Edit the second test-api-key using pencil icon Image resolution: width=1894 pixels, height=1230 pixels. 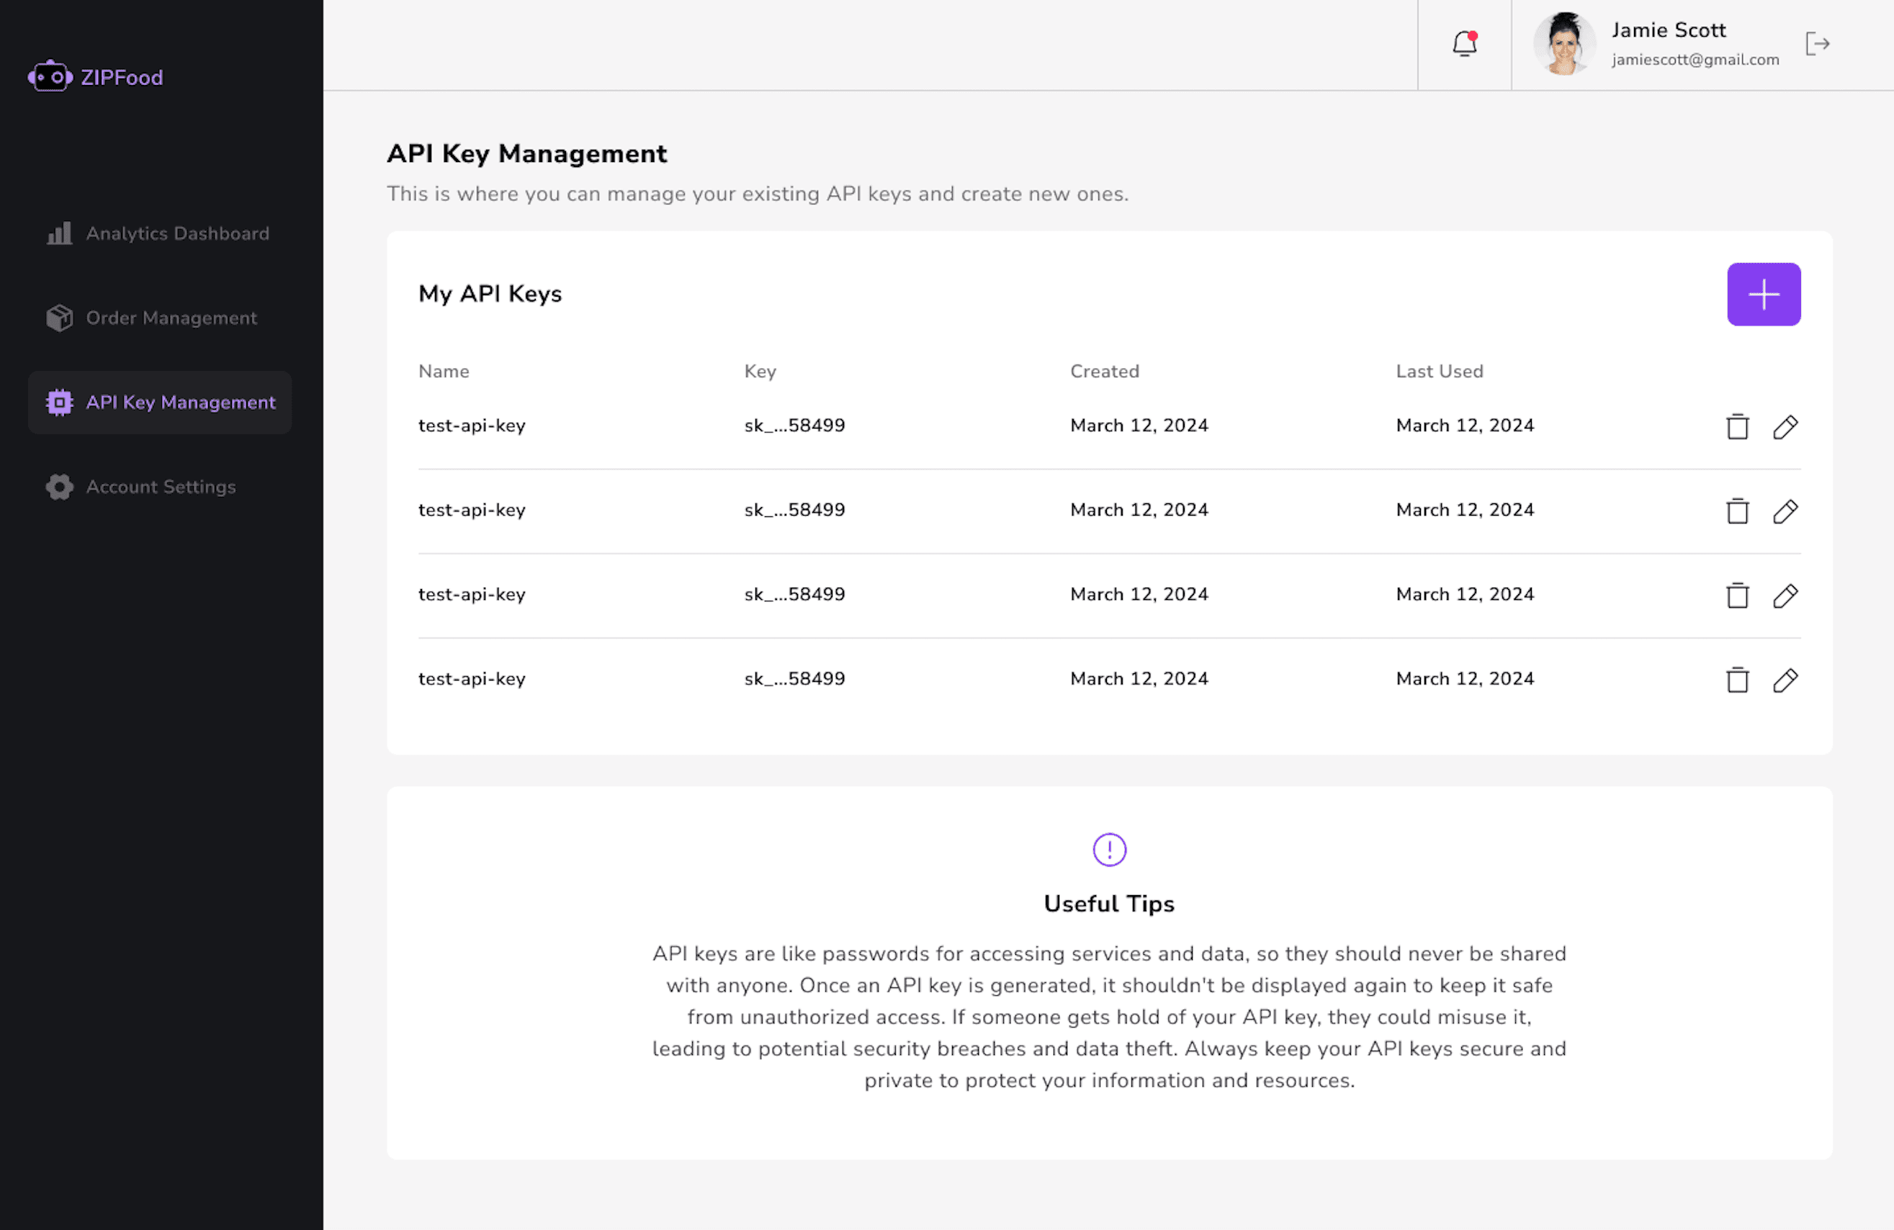click(x=1785, y=511)
